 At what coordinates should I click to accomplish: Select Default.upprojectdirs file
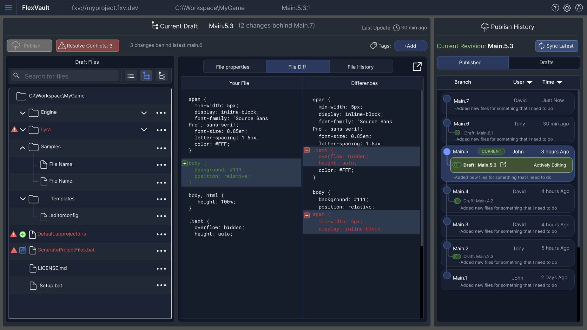coord(62,234)
